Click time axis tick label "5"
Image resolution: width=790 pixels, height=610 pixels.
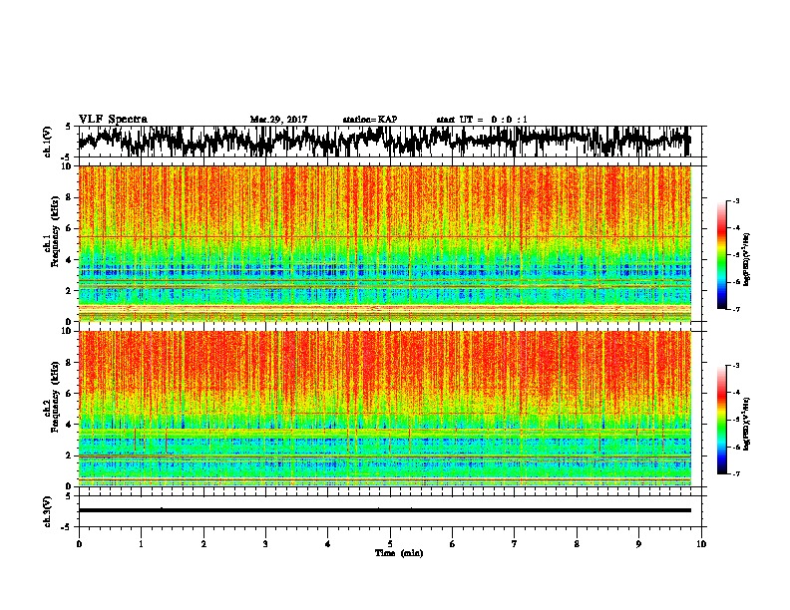click(390, 544)
